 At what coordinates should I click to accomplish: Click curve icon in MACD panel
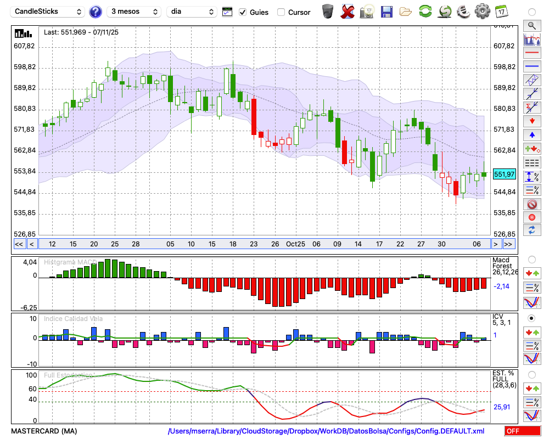click(x=532, y=302)
